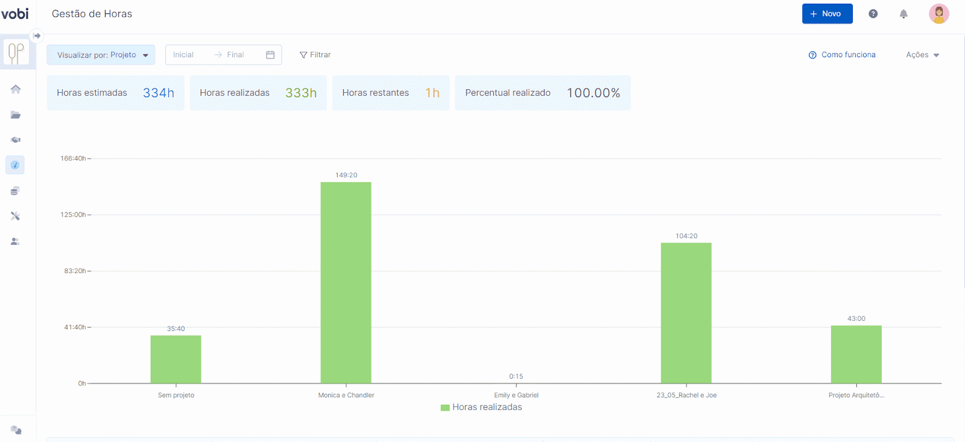Click the 104:20 value label
The height and width of the screenshot is (442, 965).
(686, 236)
